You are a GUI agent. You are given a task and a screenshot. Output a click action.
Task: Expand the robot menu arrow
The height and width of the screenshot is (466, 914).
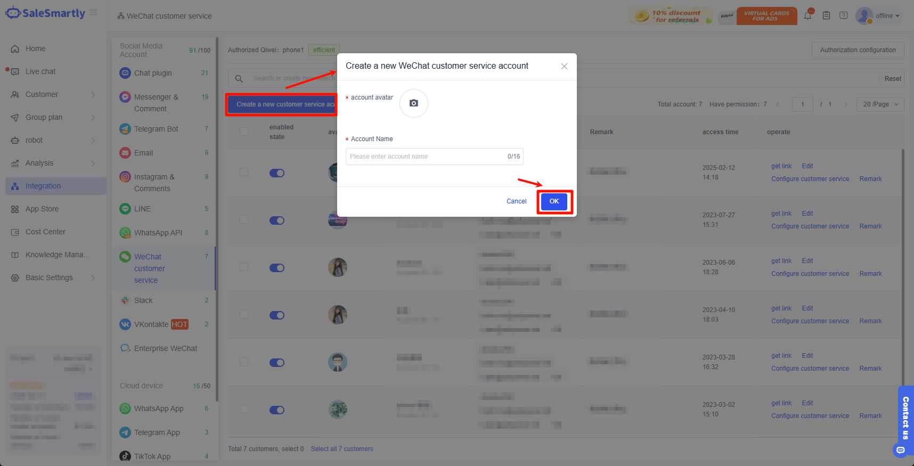[x=93, y=140]
